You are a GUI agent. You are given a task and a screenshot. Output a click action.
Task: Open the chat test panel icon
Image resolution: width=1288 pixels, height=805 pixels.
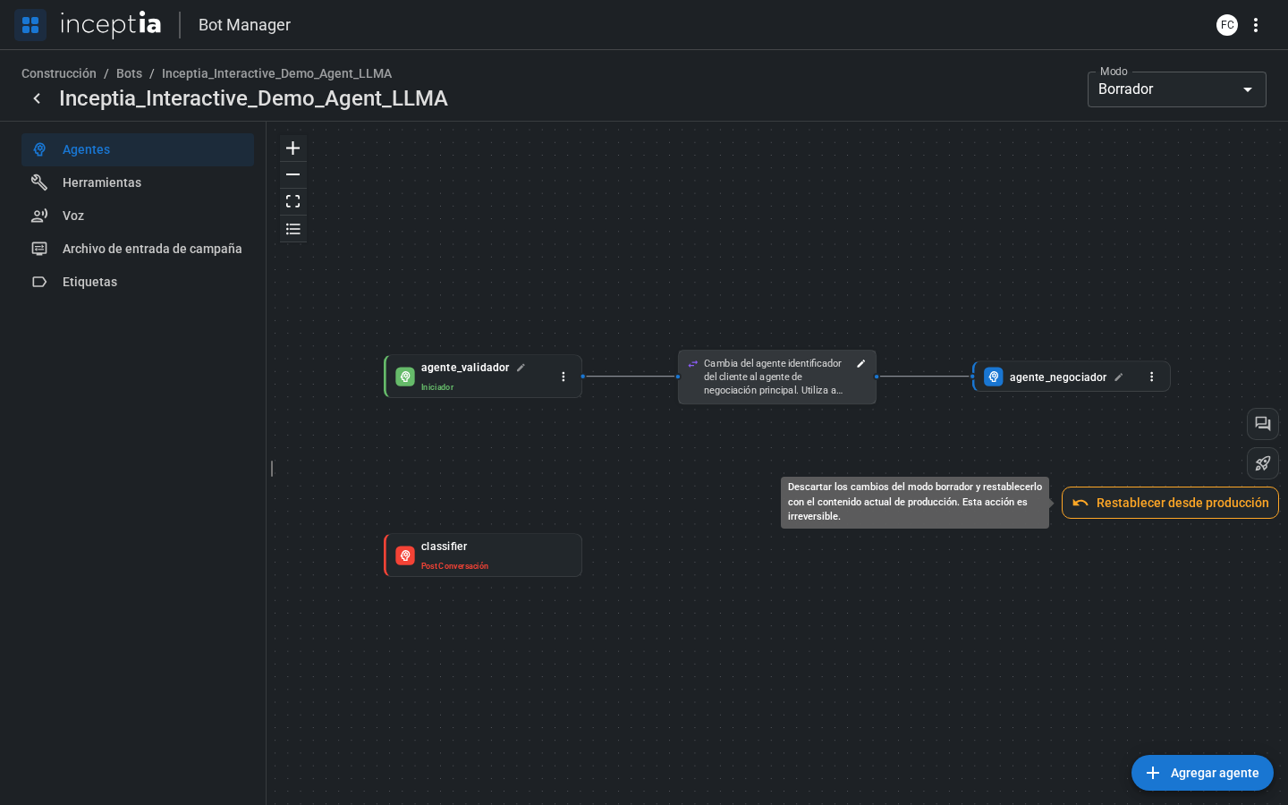coord(1263,424)
